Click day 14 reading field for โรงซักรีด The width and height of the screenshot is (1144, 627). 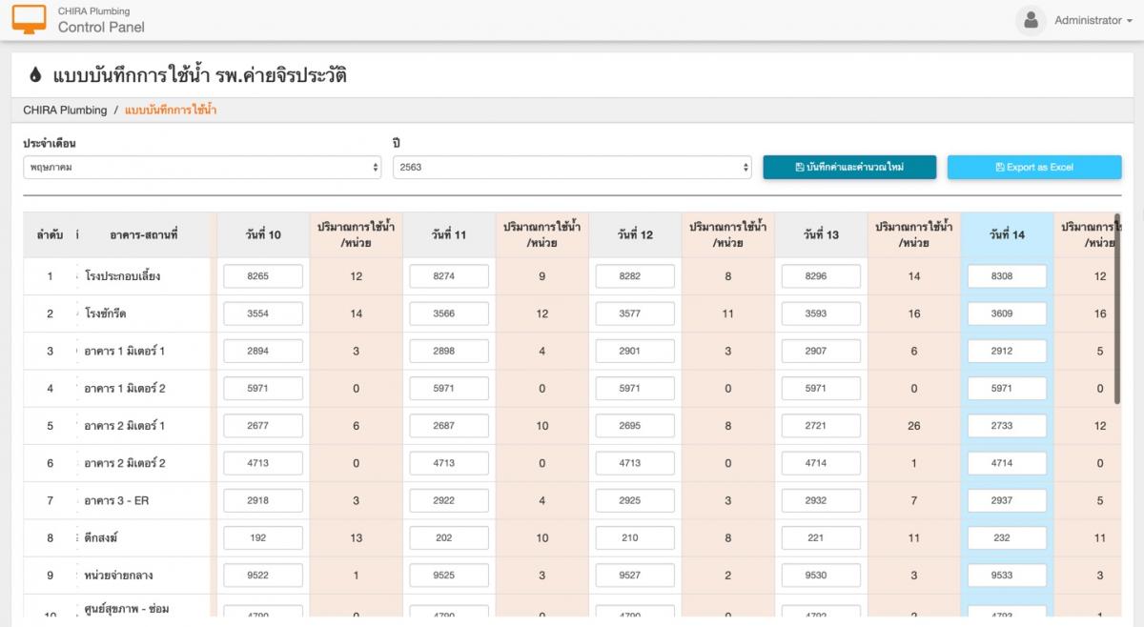point(1007,313)
